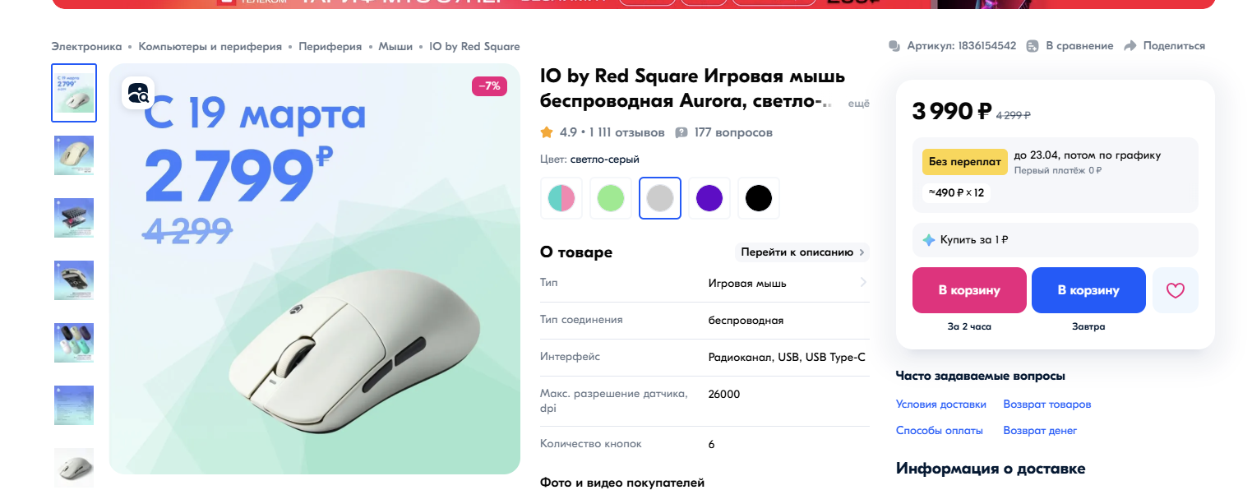Go to Компьютеры и периферия breadcrumb

tap(210, 47)
